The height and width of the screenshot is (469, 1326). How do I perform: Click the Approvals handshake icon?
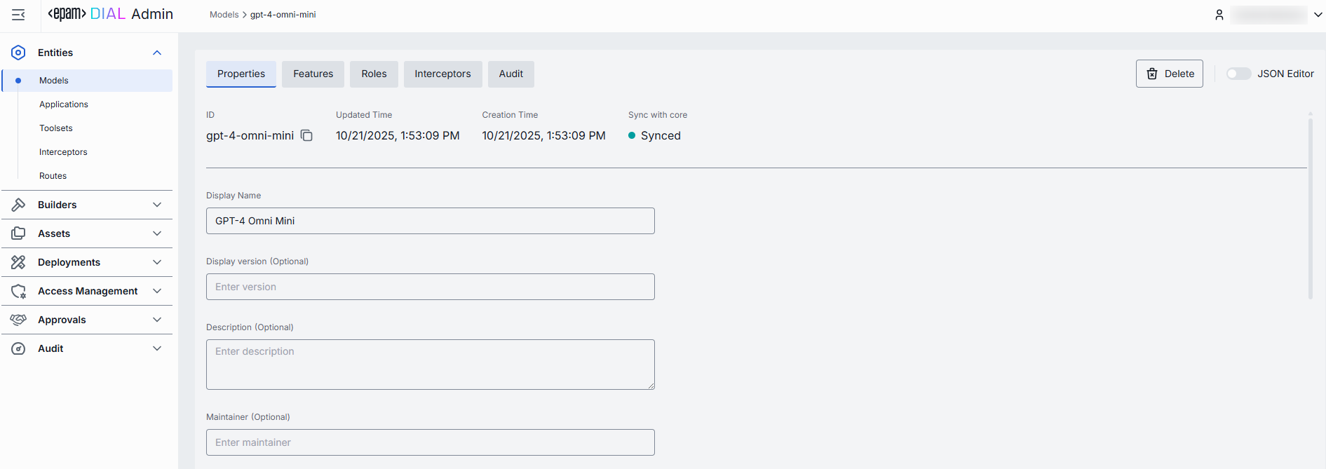pos(19,320)
